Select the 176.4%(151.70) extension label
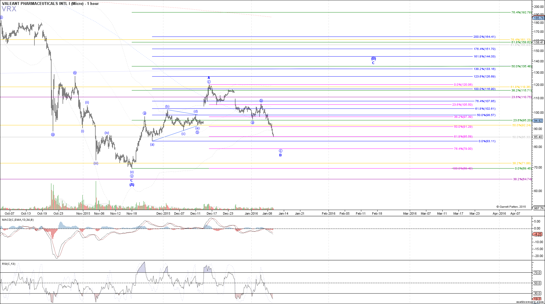Viewport: 545px width, 304px height. pyautogui.click(x=484, y=49)
